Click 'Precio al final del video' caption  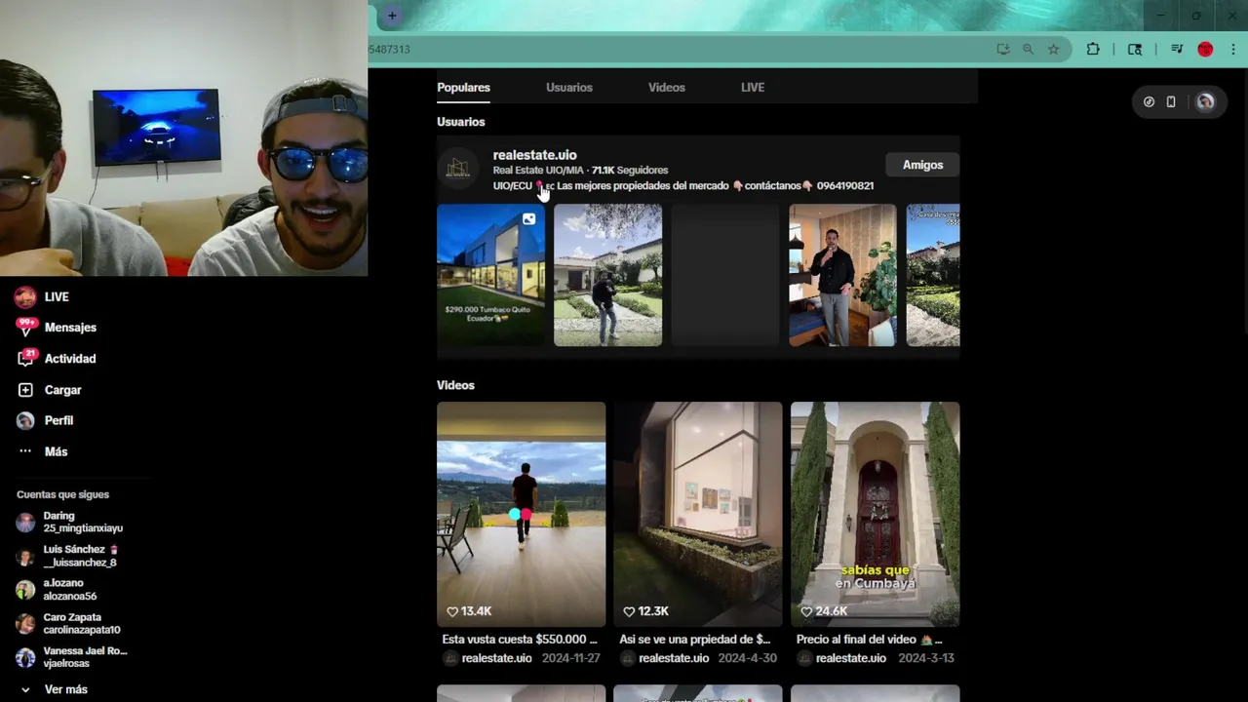870,640
